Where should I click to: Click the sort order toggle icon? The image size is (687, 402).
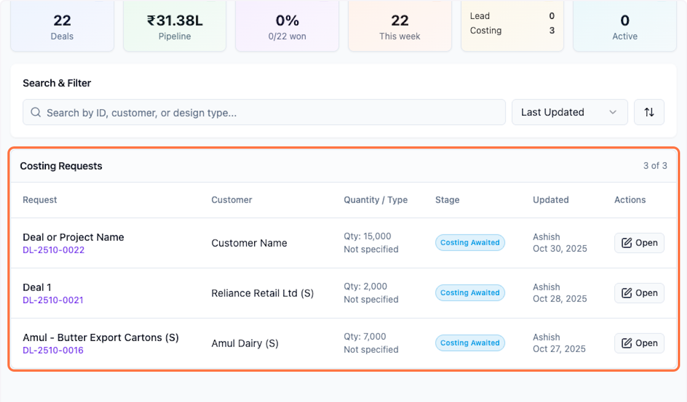649,112
